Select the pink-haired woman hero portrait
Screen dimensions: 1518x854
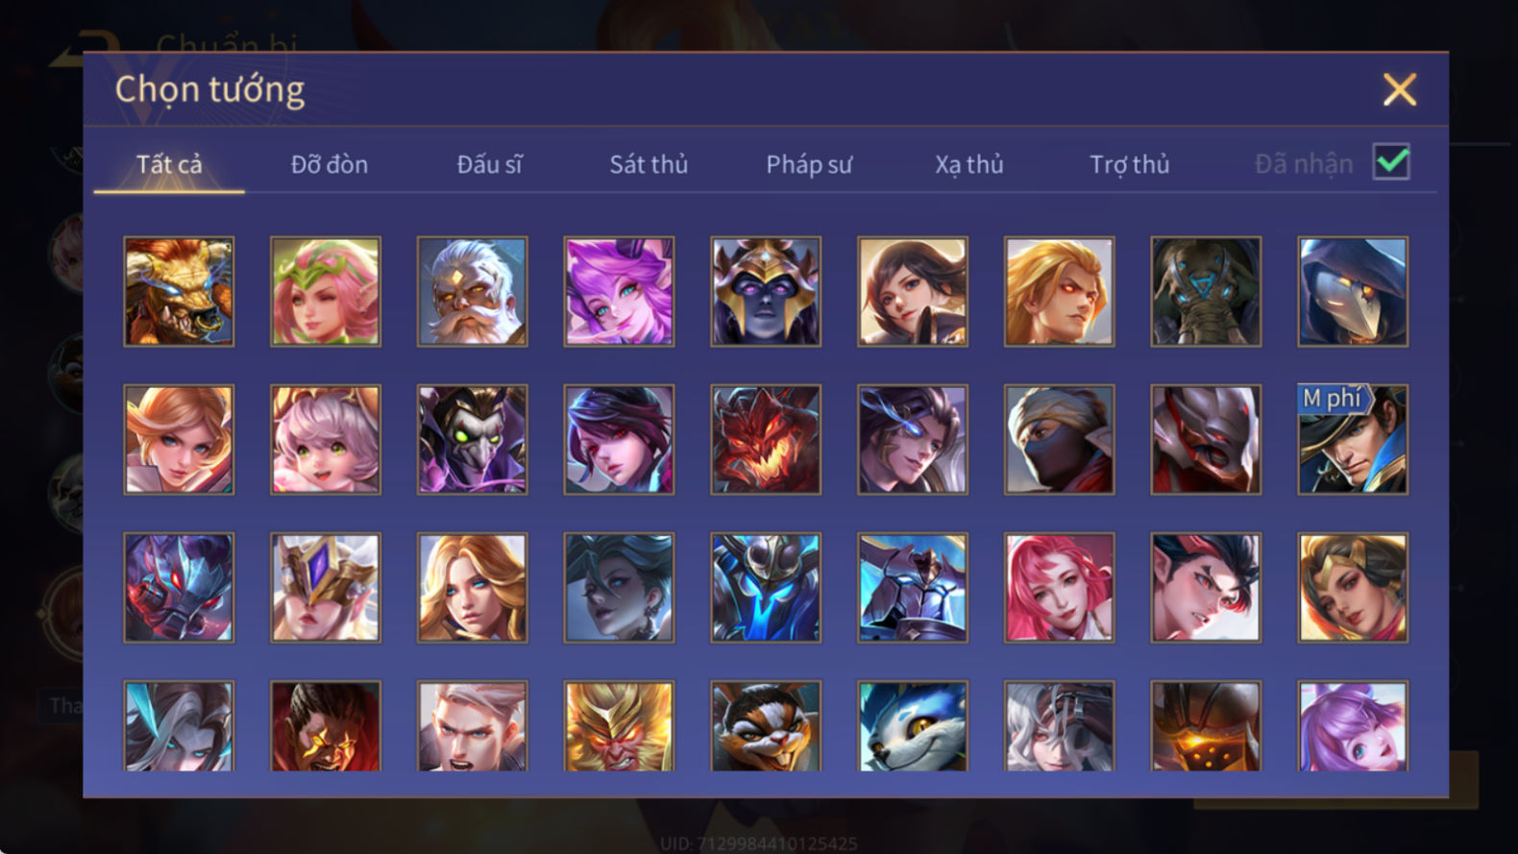[1059, 588]
